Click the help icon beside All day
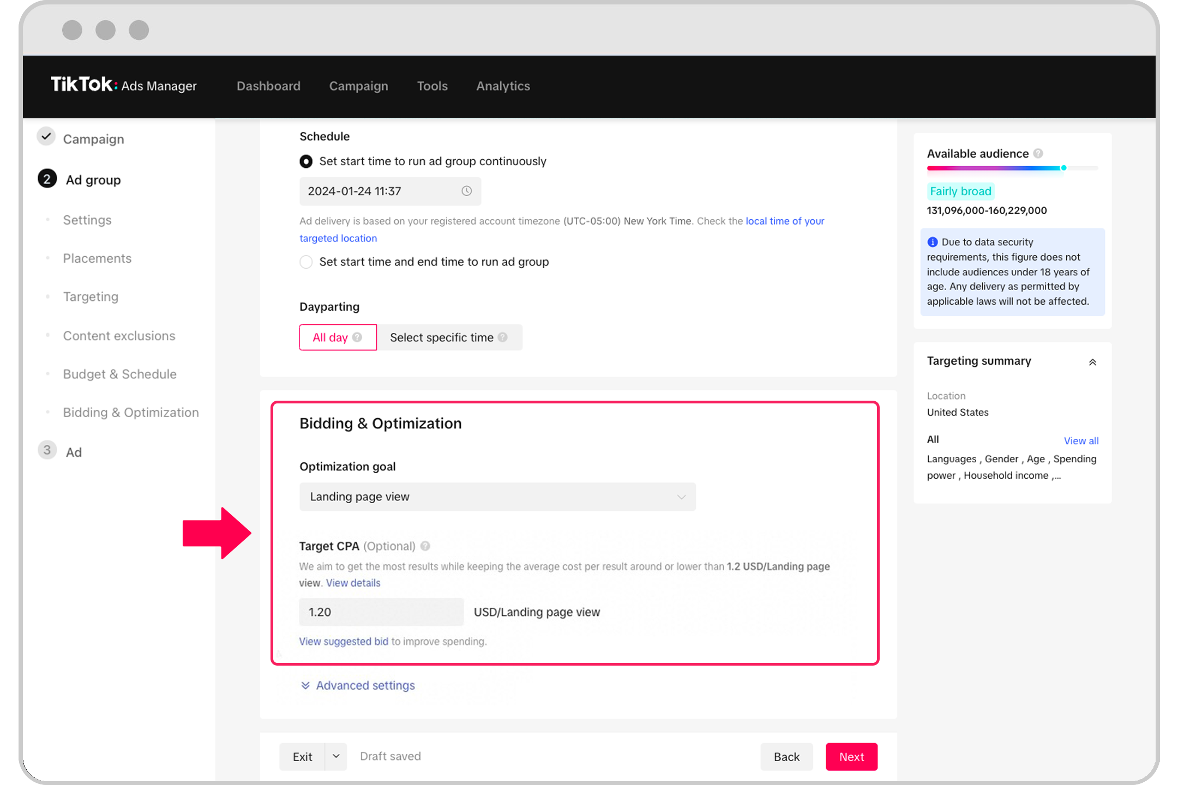The width and height of the screenshot is (1178, 785). 357,337
